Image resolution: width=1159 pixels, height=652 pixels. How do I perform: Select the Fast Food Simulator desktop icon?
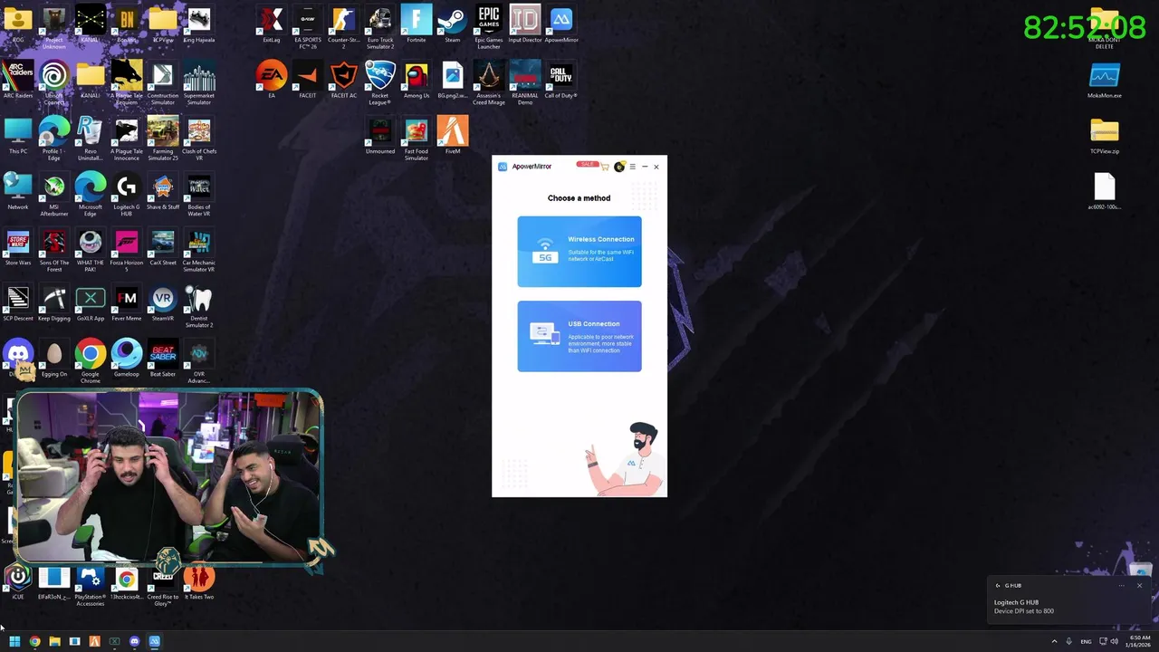click(417, 139)
